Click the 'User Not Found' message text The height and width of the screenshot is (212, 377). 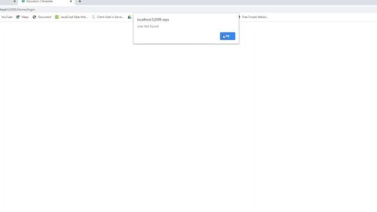148,26
